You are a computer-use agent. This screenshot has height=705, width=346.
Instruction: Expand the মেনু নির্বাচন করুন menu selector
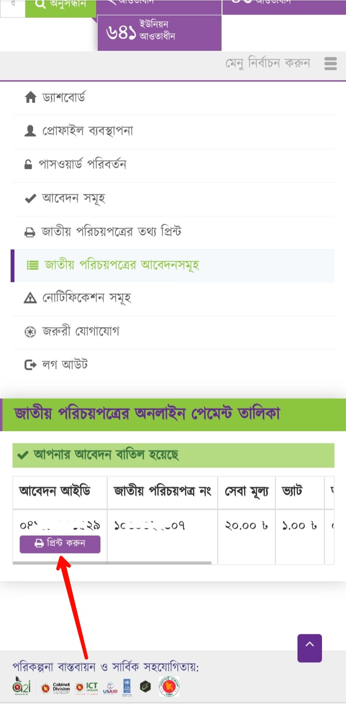click(x=268, y=63)
